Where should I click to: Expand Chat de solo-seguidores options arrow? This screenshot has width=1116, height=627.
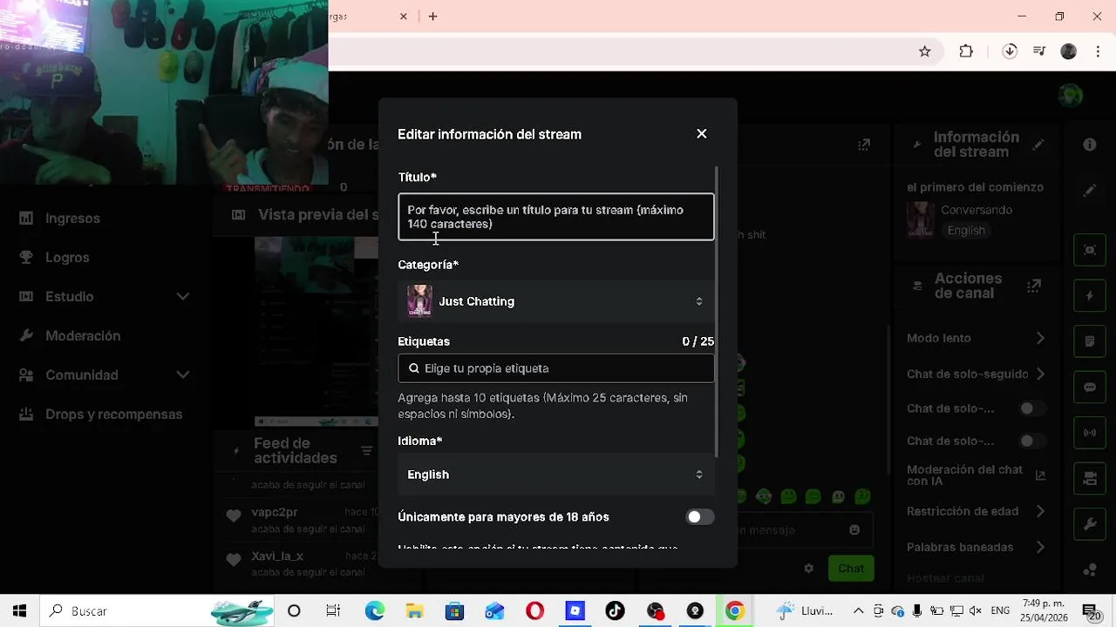1040,374
